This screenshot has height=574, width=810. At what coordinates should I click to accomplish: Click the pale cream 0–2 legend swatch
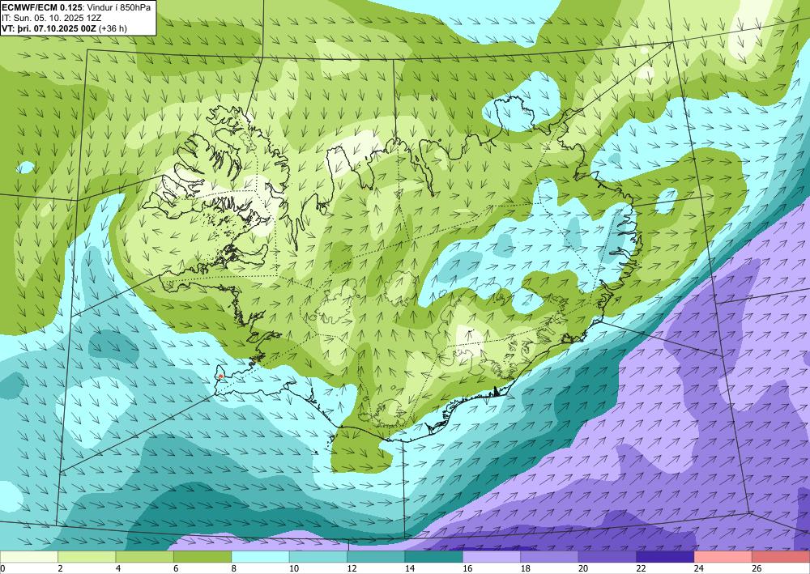point(29,557)
